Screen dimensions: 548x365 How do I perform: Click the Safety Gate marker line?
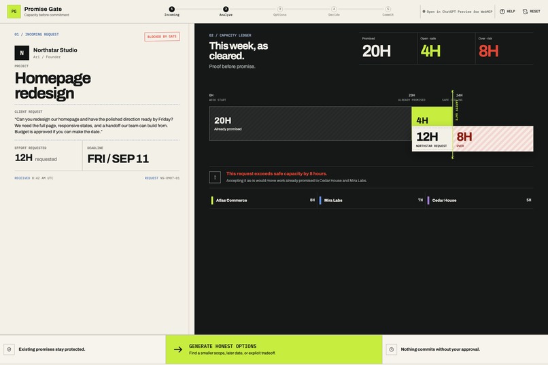pyautogui.click(x=453, y=124)
